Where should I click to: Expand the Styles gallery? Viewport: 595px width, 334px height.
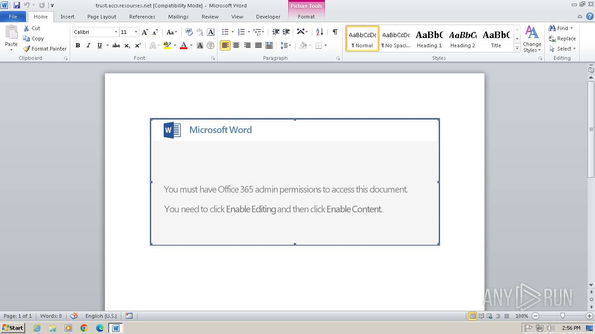(x=517, y=48)
